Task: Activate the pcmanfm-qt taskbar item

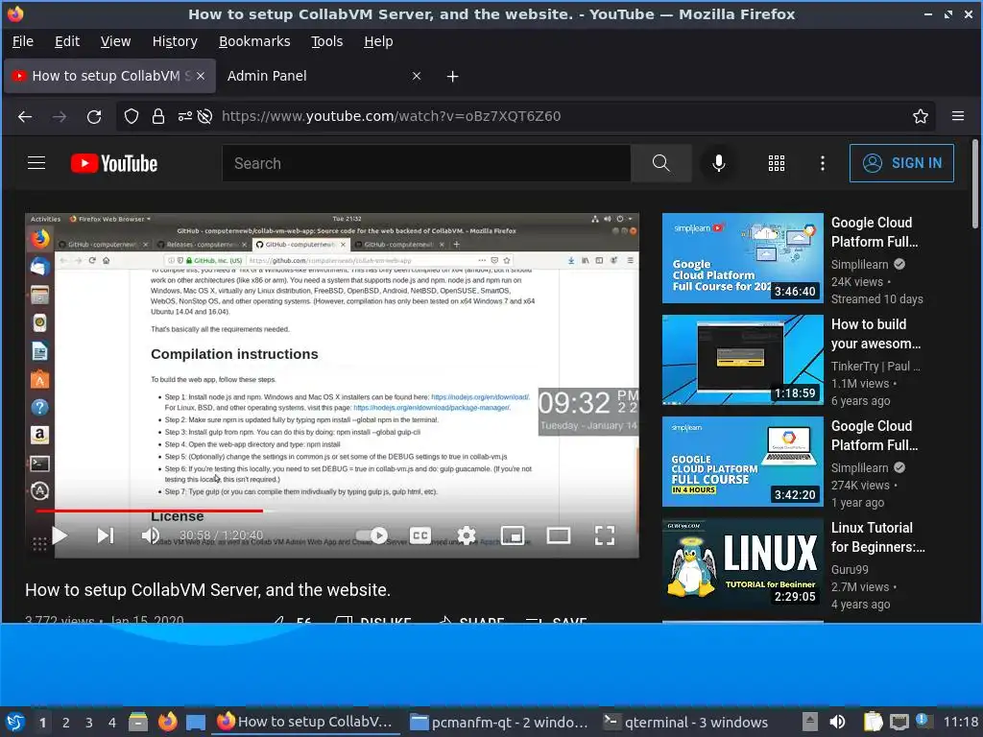Action: tap(499, 722)
